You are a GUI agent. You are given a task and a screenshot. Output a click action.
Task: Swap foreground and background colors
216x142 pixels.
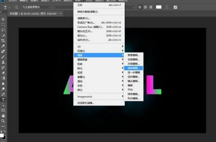click(x=5, y=131)
